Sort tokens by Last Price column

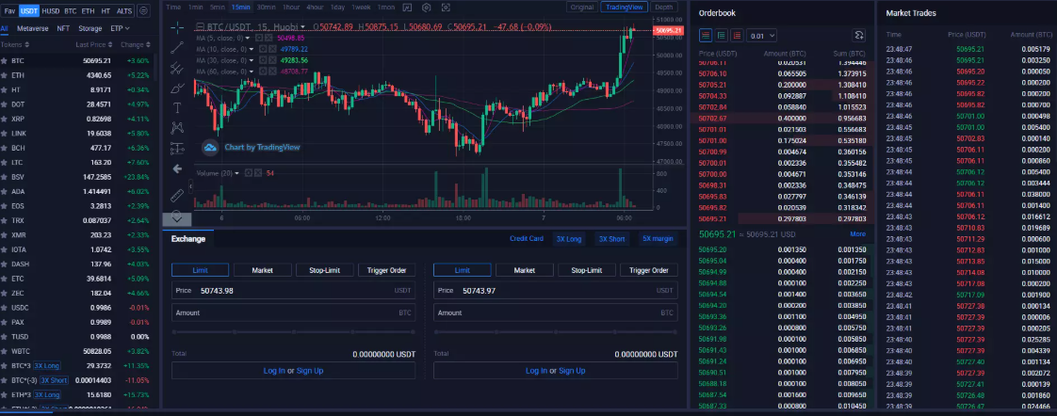[x=93, y=44]
